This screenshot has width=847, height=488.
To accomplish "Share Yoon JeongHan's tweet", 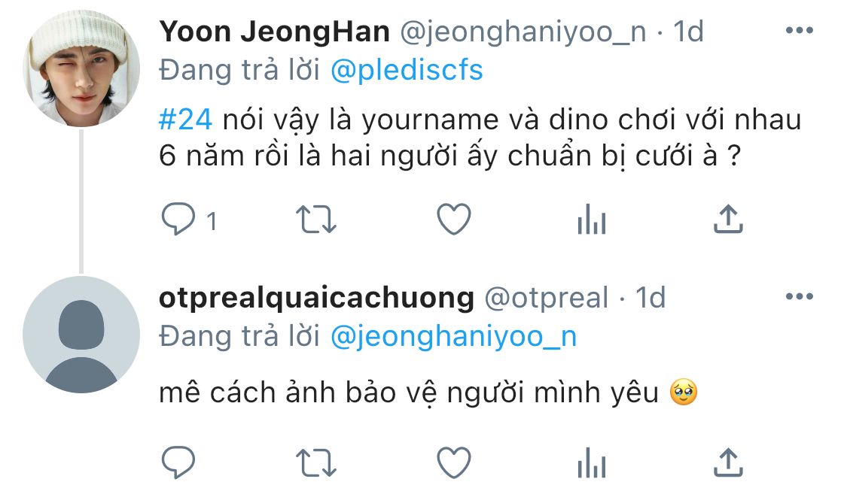I will click(728, 218).
